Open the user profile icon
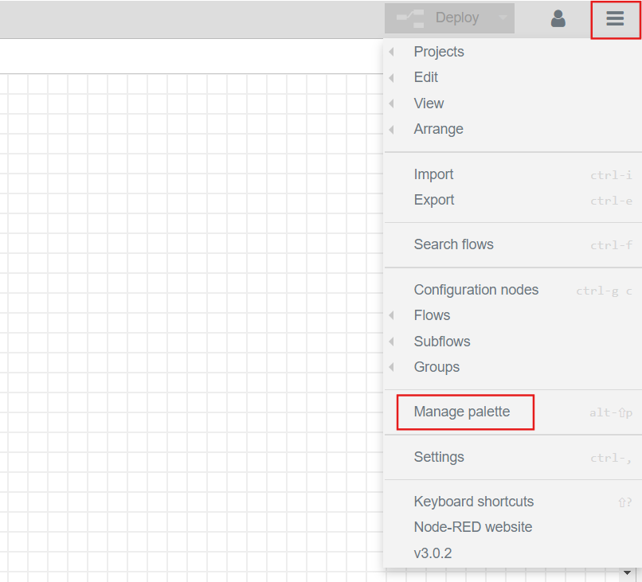Image resolution: width=642 pixels, height=582 pixels. (558, 19)
